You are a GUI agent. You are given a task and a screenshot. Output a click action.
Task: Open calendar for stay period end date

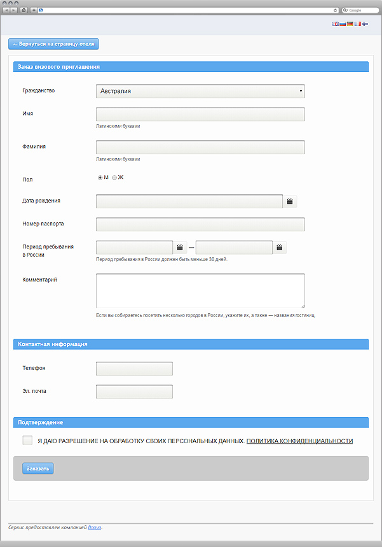click(280, 247)
